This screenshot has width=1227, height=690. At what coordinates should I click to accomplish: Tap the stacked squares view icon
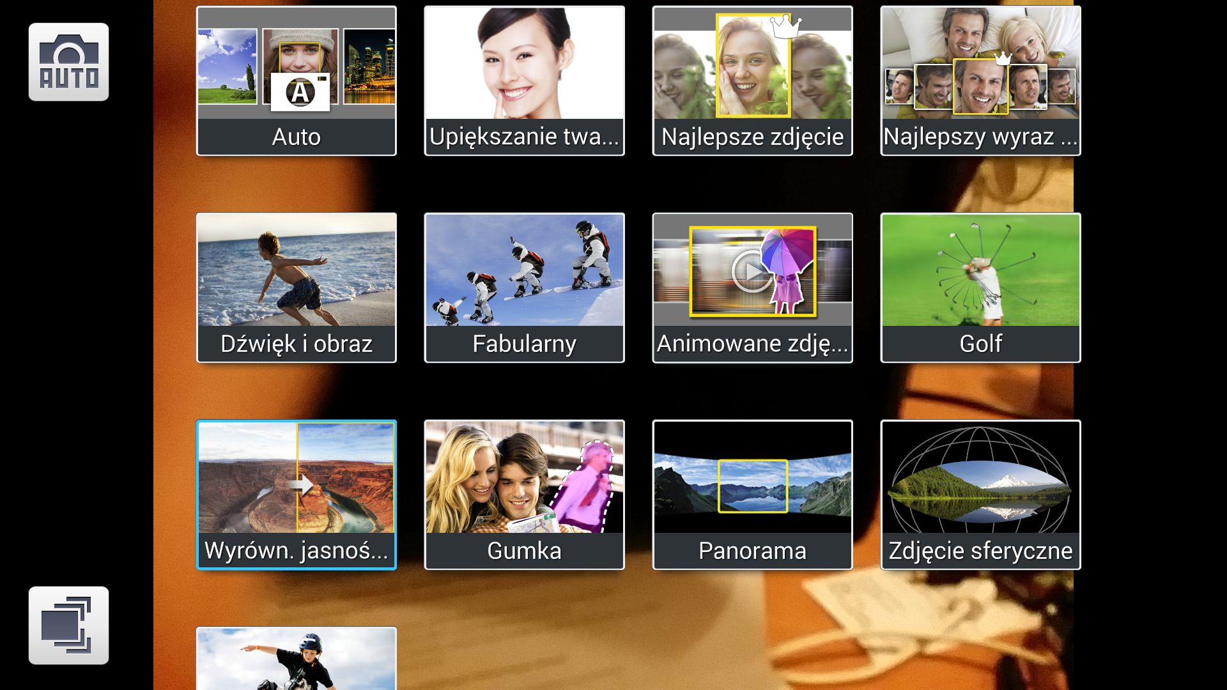click(x=68, y=625)
